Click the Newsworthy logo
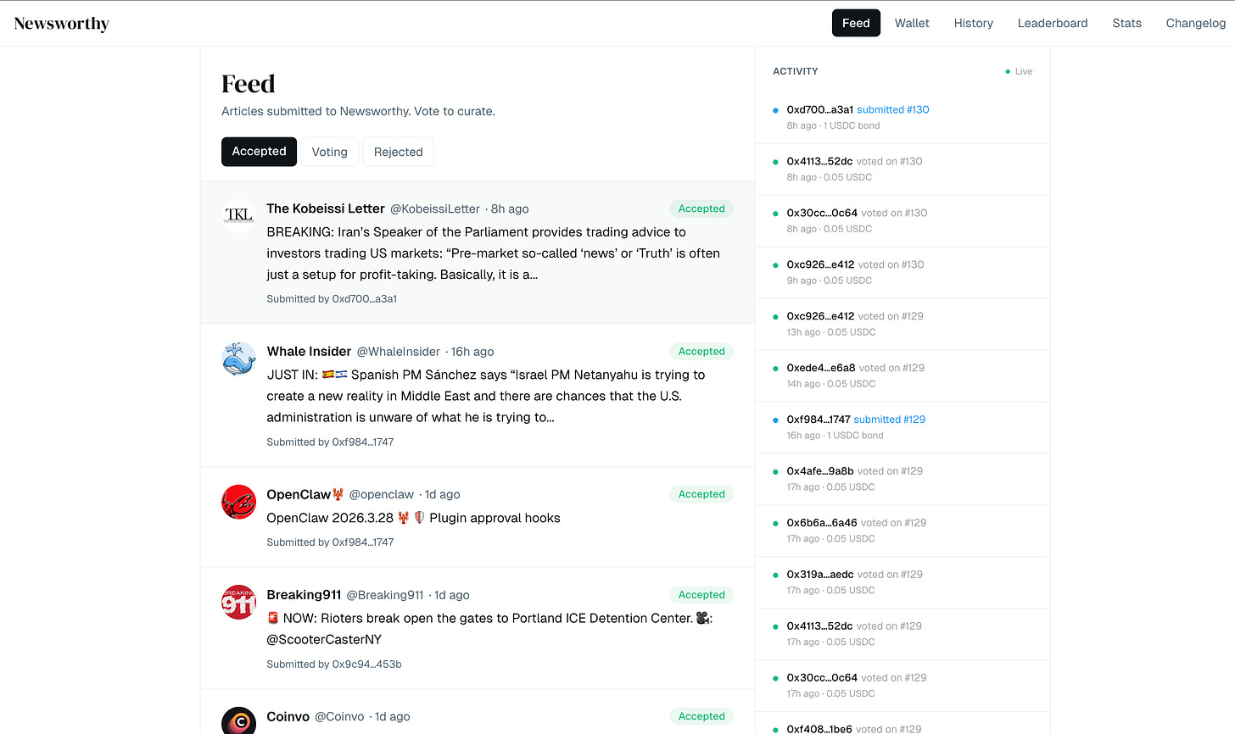Screen dimensions: 1235x734 click(x=62, y=24)
